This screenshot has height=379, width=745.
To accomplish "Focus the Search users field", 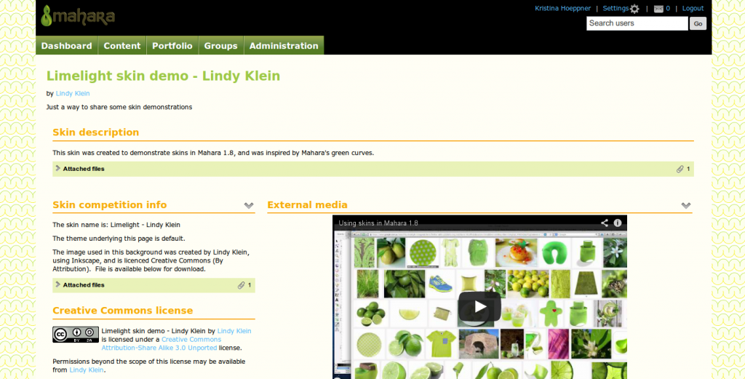I will coord(637,23).
